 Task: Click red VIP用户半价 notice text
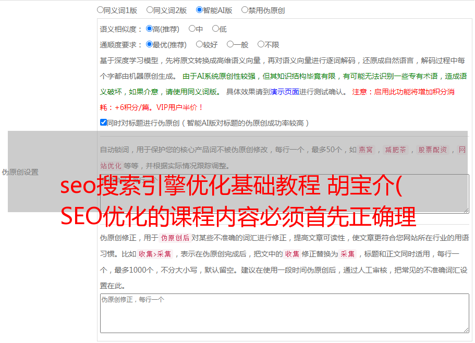[179, 107]
